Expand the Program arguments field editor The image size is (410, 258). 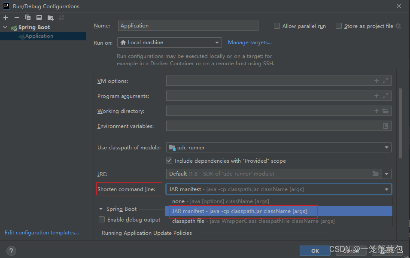386,96
